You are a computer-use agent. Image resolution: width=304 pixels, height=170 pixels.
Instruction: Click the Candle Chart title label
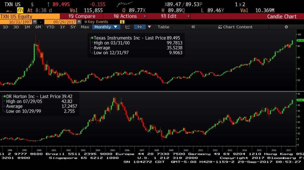[x=282, y=17]
